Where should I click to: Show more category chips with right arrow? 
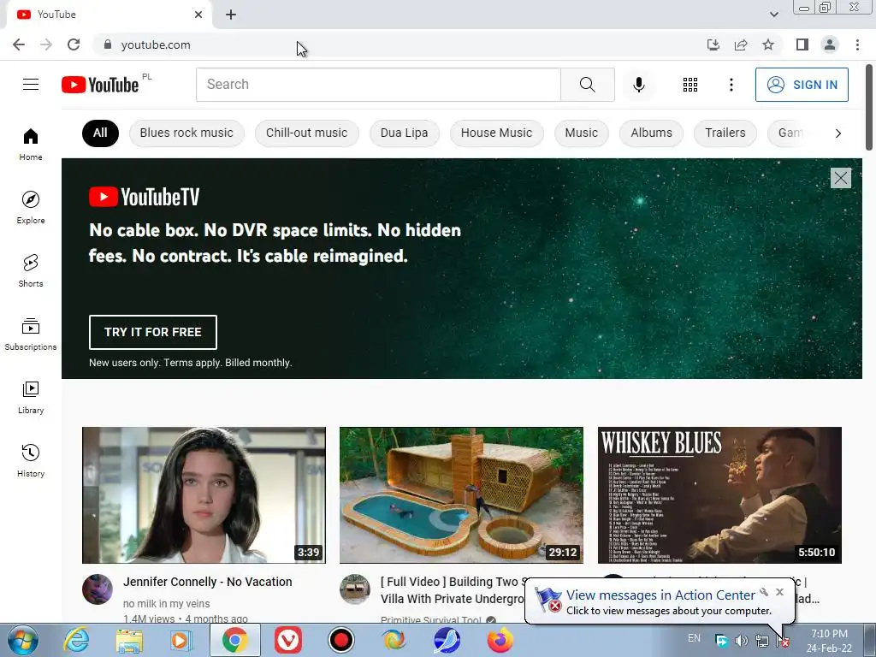[x=838, y=133]
